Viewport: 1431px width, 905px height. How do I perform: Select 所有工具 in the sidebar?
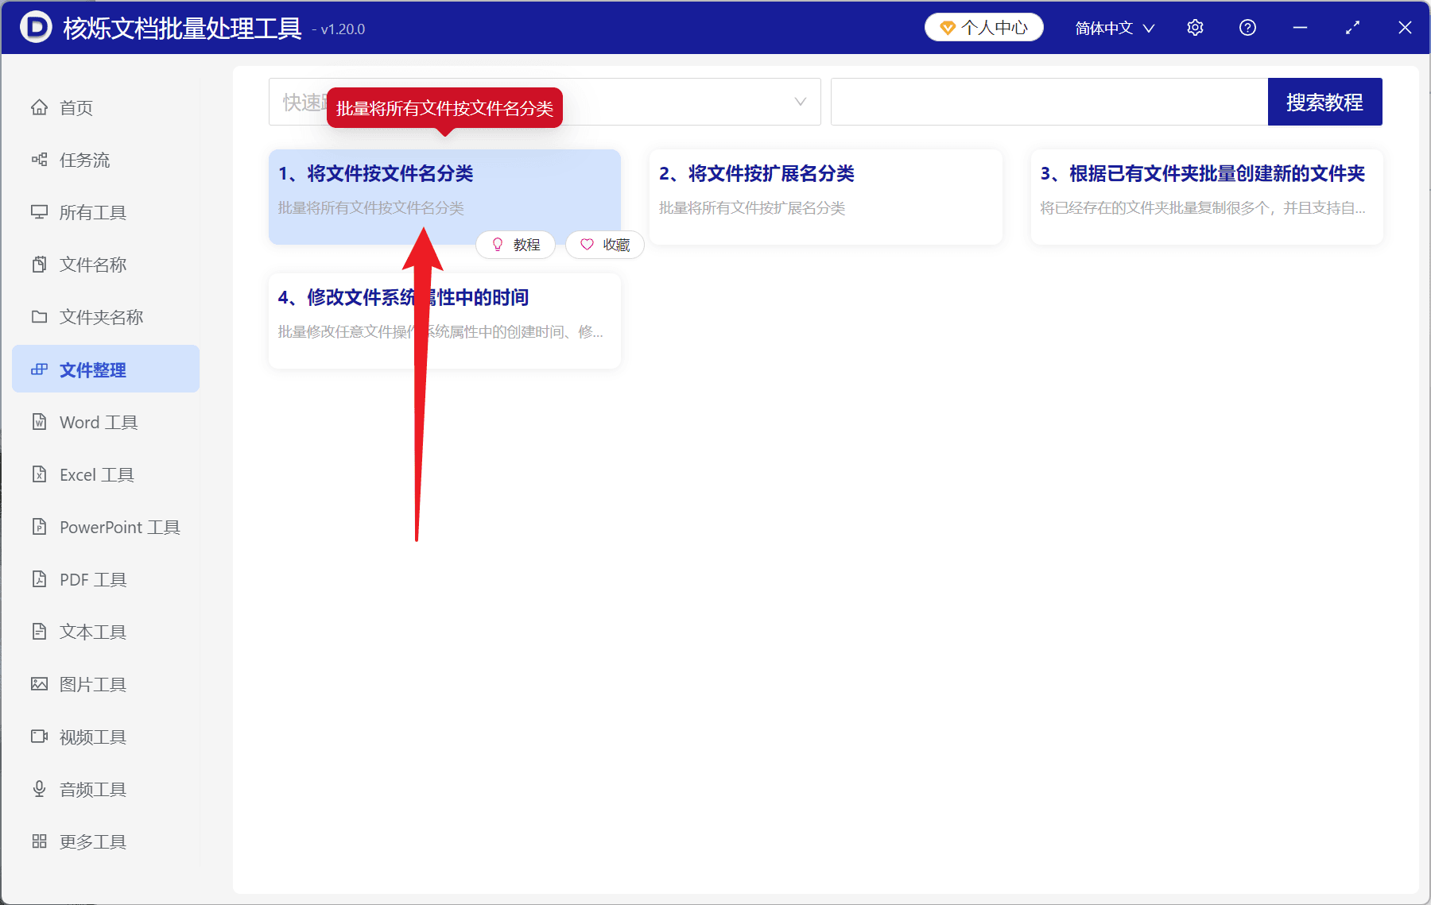click(93, 212)
